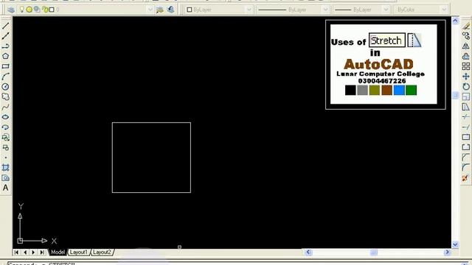The height and width of the screenshot is (265, 472).
Task: Select the Hatch tool
Action: pos(5,168)
